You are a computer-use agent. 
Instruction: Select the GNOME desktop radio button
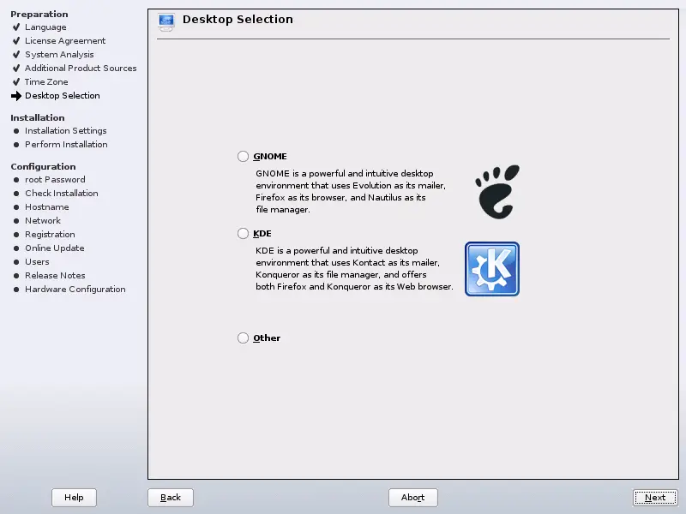point(243,157)
